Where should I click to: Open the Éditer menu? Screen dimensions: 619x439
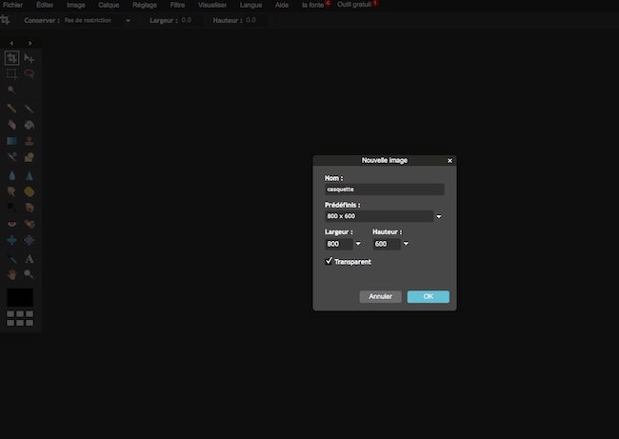click(45, 5)
